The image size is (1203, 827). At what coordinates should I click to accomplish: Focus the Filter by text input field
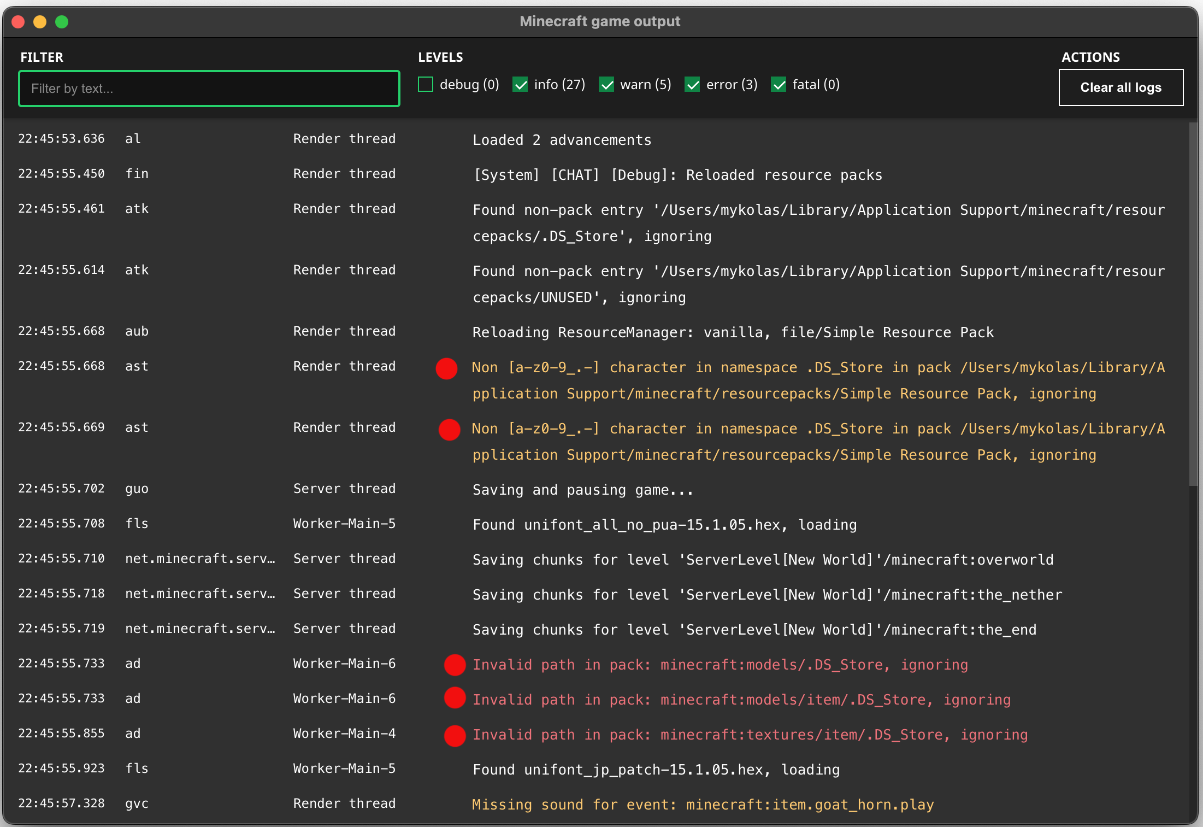point(209,89)
